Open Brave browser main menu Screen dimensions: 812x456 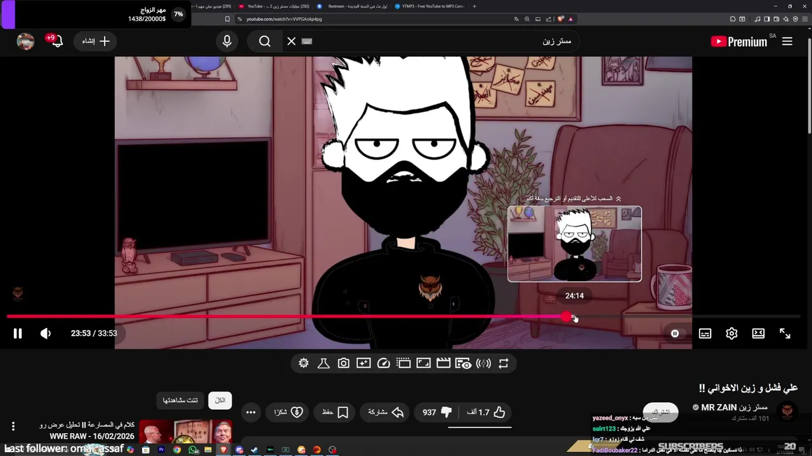805,19
